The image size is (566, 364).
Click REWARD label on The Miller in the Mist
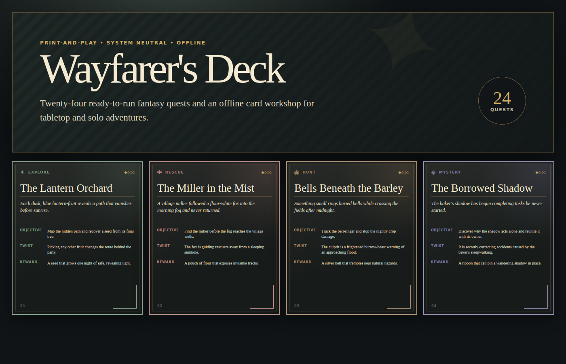166,262
